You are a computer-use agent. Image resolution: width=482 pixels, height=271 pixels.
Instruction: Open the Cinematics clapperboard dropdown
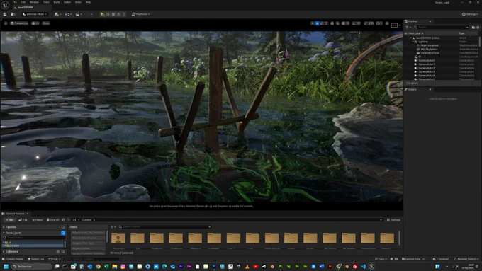pyautogui.click(x=79, y=14)
